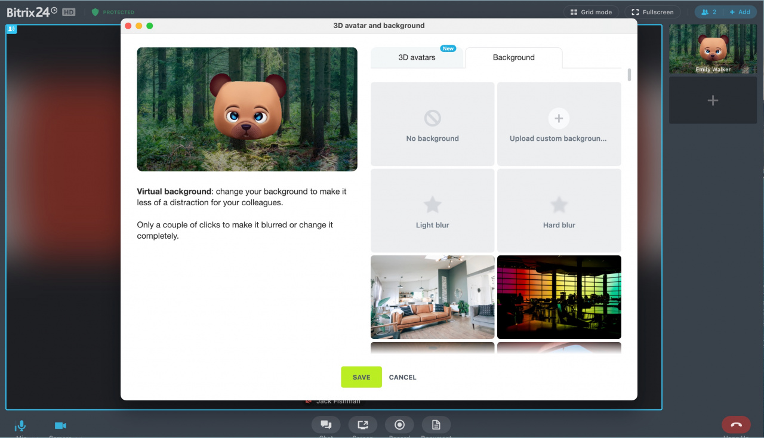Click the Protected shield indicator
Image resolution: width=764 pixels, height=438 pixels.
coord(113,12)
